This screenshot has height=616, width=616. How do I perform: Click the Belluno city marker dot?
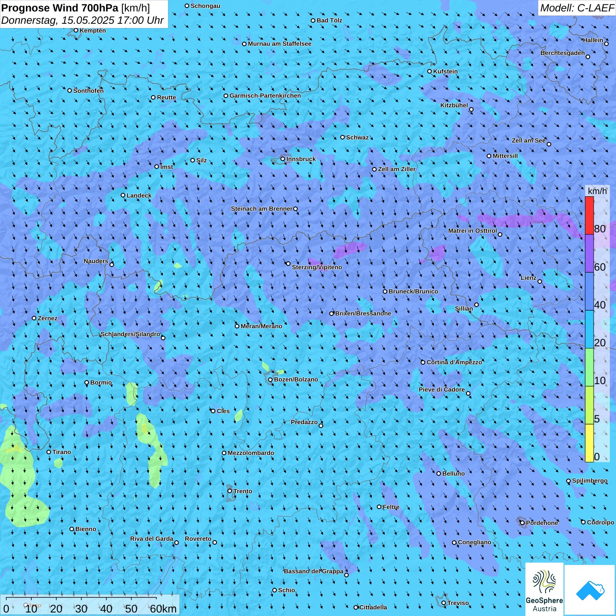coord(439,473)
